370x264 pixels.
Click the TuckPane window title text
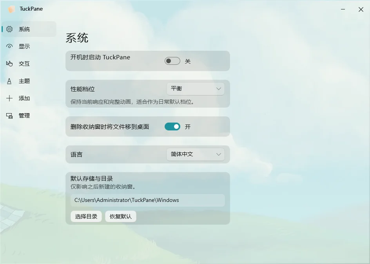[31, 9]
